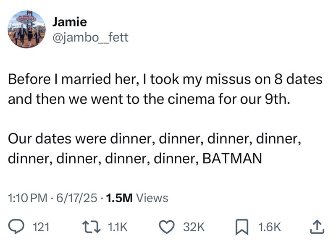The height and width of the screenshot is (251, 336).
Task: Click the 1.1K reposts count
Action: 118,227
